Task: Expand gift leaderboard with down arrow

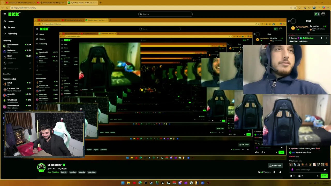Action: pos(308,33)
